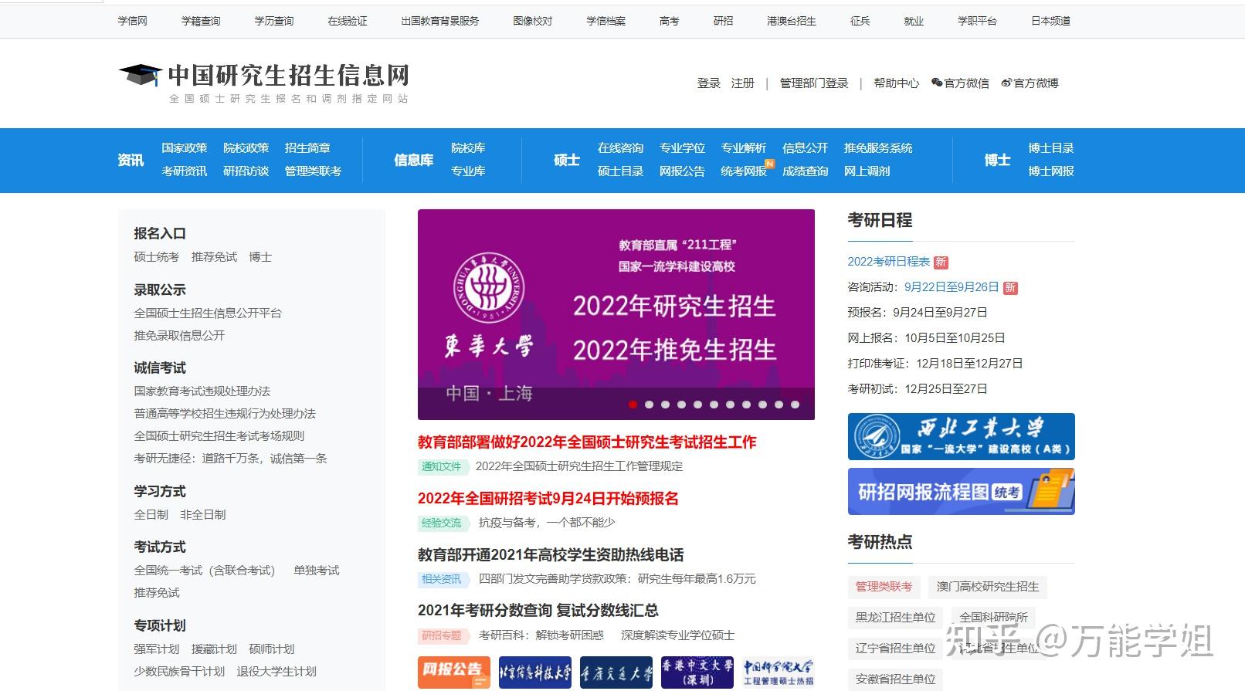Select the fifth carousel dot indicator
Viewport: 1245px width, 691px height.
tap(698, 405)
